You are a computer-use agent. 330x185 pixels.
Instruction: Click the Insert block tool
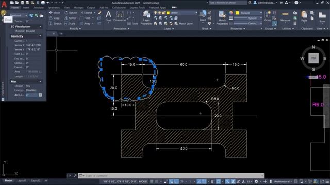point(203,16)
